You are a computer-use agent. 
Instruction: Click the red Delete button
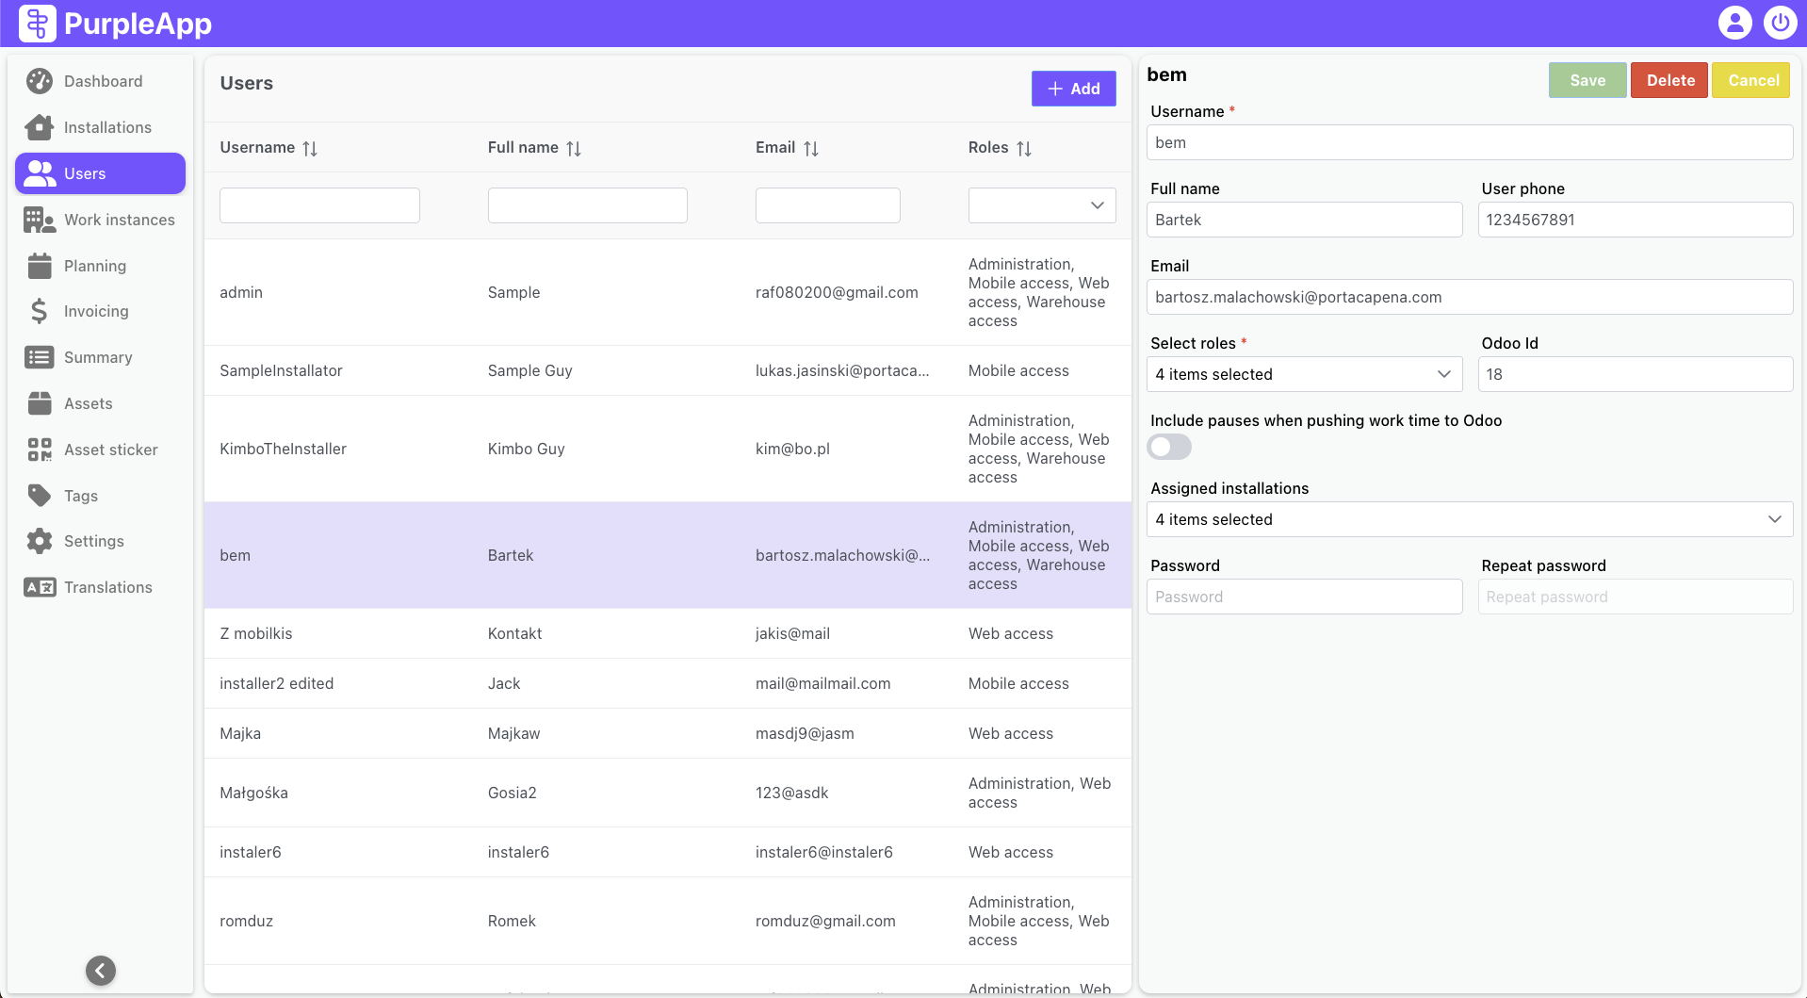(1669, 80)
